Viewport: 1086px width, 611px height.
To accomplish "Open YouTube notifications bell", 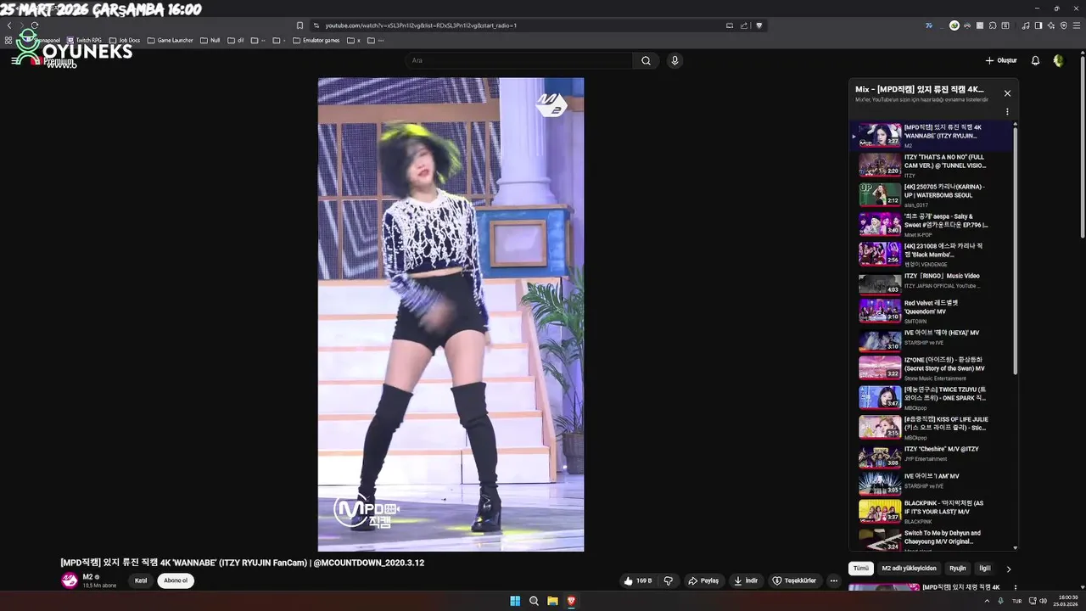I will [x=1035, y=60].
